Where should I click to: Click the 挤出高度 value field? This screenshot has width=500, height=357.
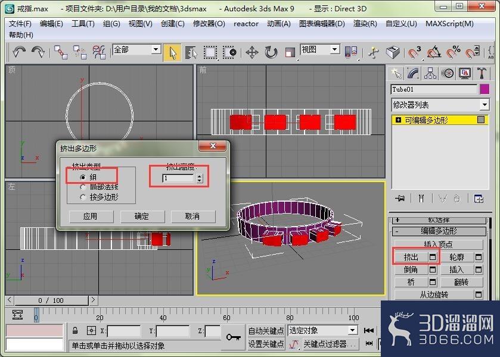click(x=178, y=178)
